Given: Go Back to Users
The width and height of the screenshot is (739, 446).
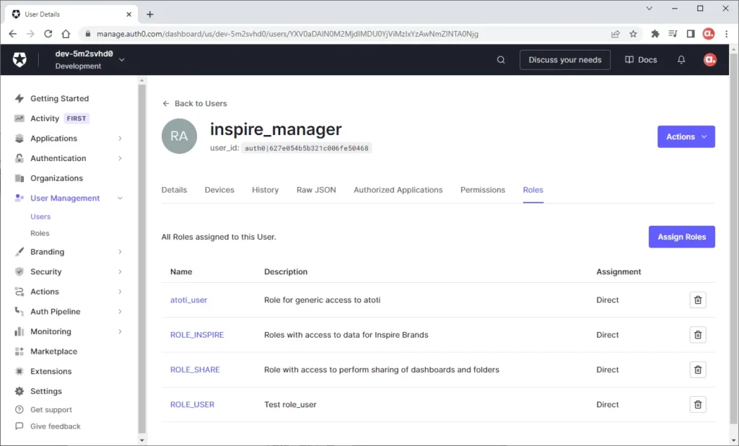Looking at the screenshot, I should point(195,104).
